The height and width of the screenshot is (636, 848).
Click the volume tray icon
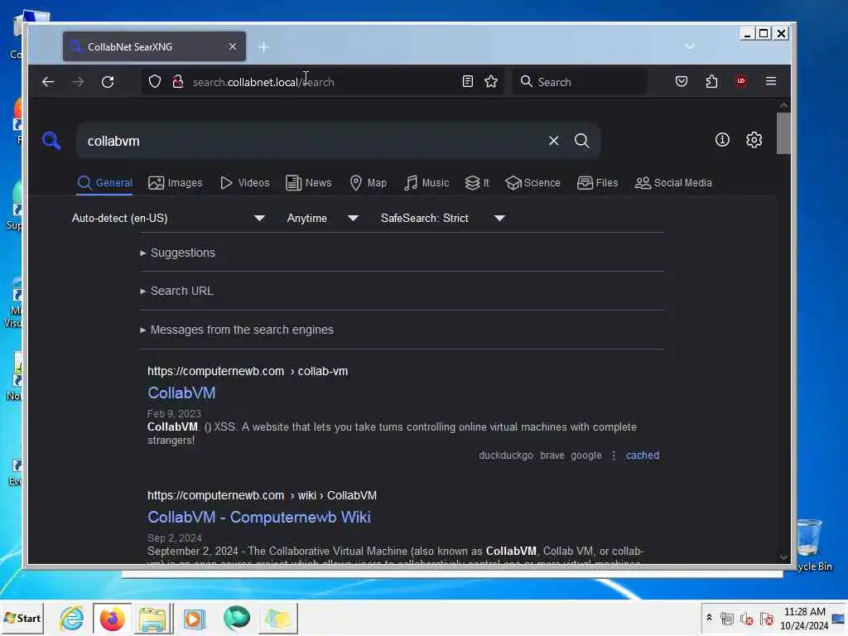pyautogui.click(x=746, y=618)
